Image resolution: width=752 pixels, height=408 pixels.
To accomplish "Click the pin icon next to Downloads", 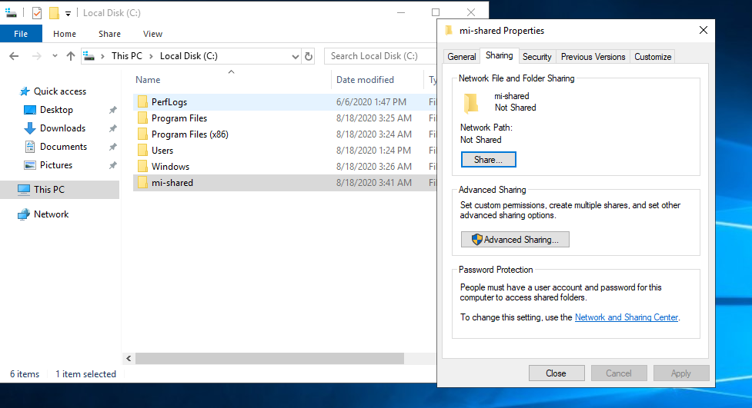I will tap(112, 128).
